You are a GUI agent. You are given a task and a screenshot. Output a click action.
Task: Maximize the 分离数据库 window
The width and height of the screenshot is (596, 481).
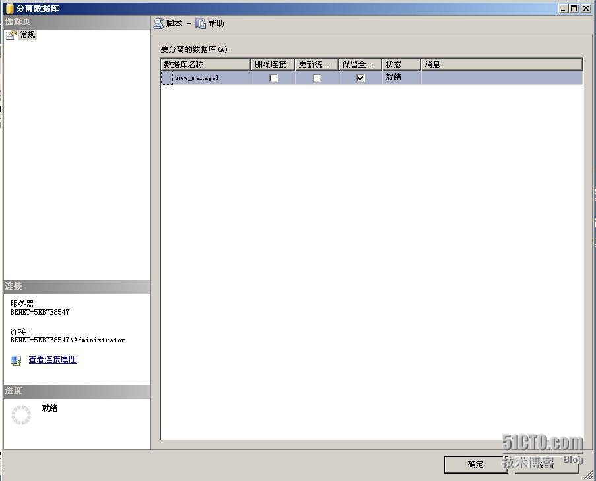point(574,8)
